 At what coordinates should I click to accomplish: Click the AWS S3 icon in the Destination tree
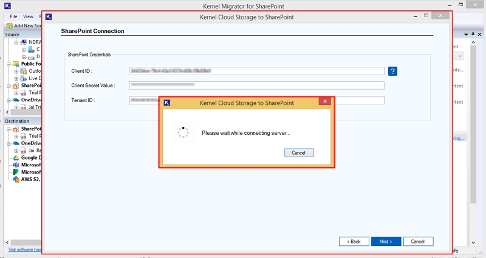tap(16, 179)
